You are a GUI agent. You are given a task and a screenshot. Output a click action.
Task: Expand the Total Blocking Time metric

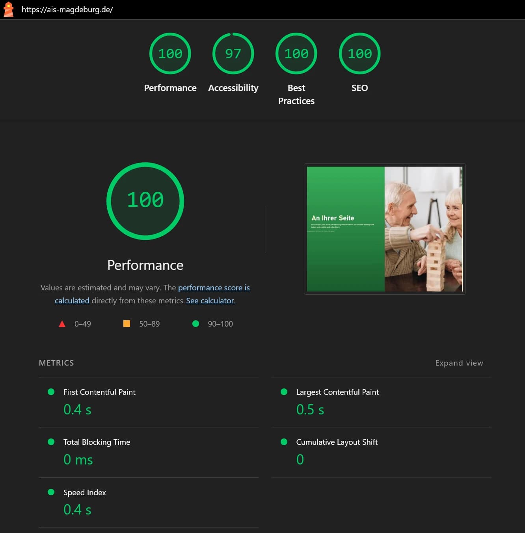coord(97,442)
